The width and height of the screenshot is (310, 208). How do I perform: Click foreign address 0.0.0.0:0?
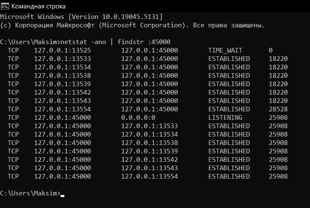138,118
